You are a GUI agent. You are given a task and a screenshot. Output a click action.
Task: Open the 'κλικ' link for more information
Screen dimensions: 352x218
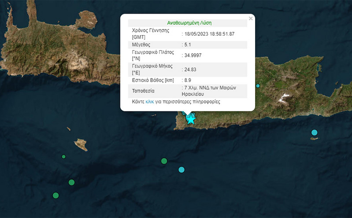[150, 102]
